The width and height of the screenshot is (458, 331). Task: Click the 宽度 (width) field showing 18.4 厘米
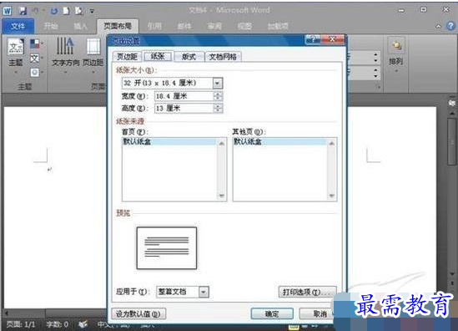(184, 96)
